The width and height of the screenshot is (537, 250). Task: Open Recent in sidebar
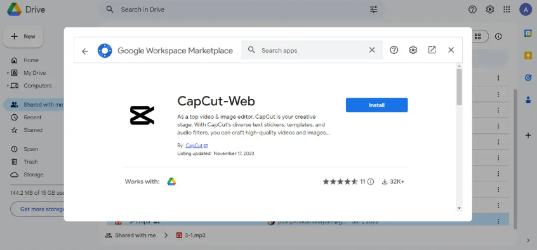(x=32, y=117)
